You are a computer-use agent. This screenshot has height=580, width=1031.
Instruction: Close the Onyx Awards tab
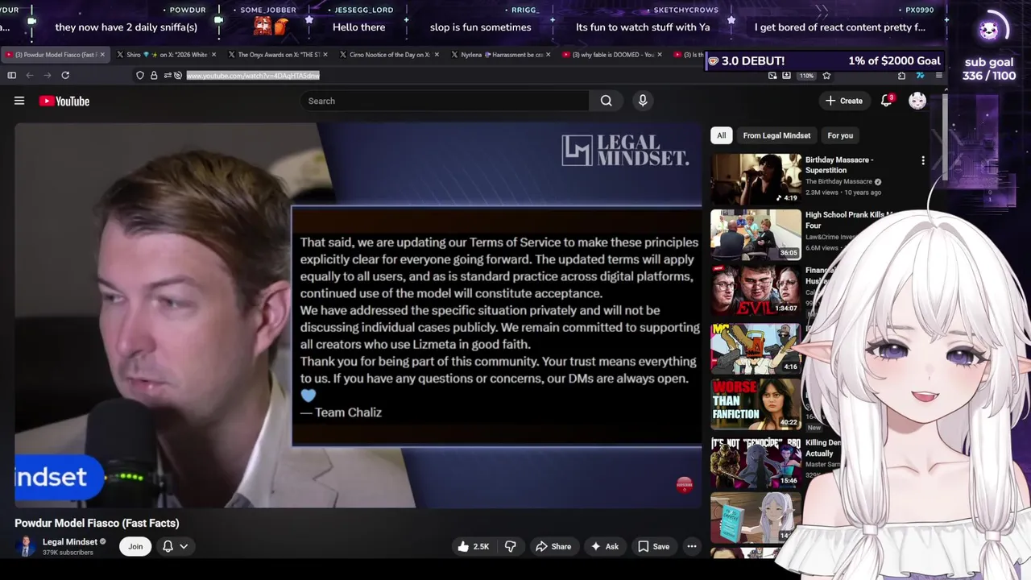pos(325,55)
